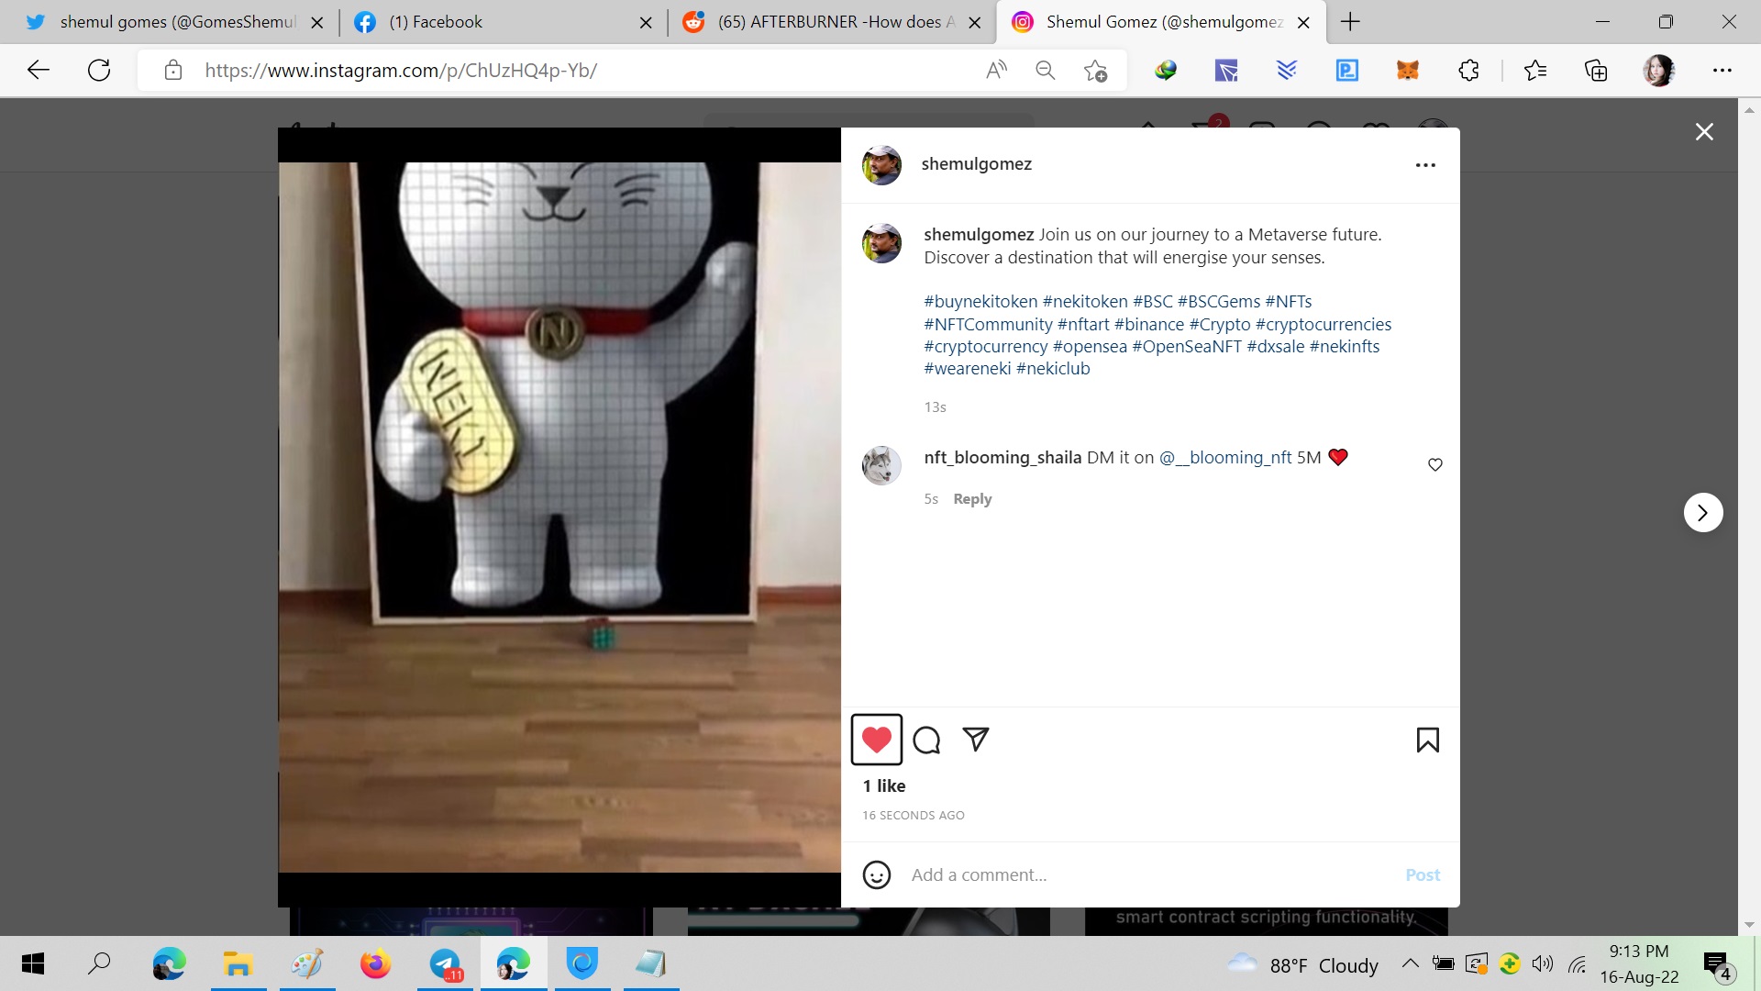The width and height of the screenshot is (1761, 991).
Task: Open the MetaMask fox extension
Action: coord(1408,71)
